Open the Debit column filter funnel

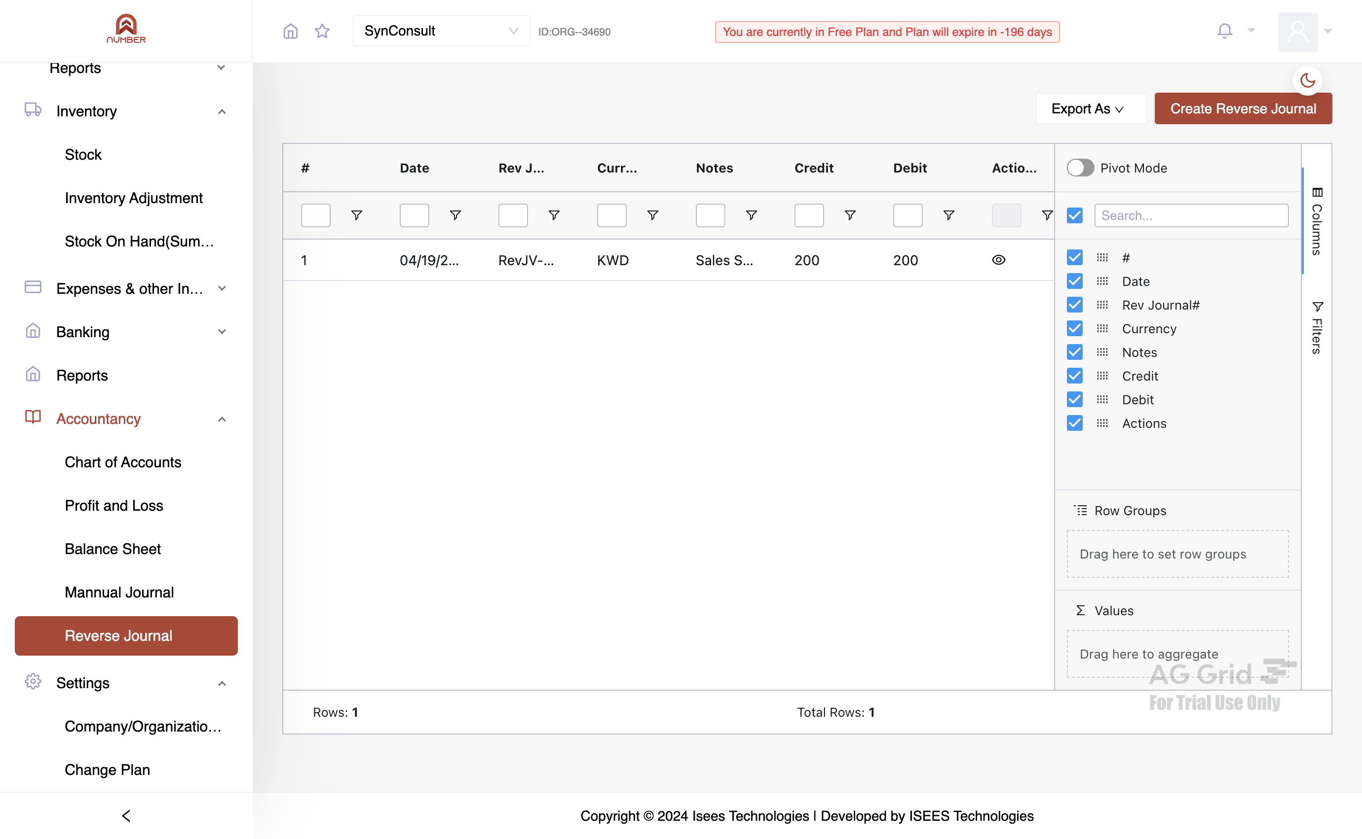949,215
